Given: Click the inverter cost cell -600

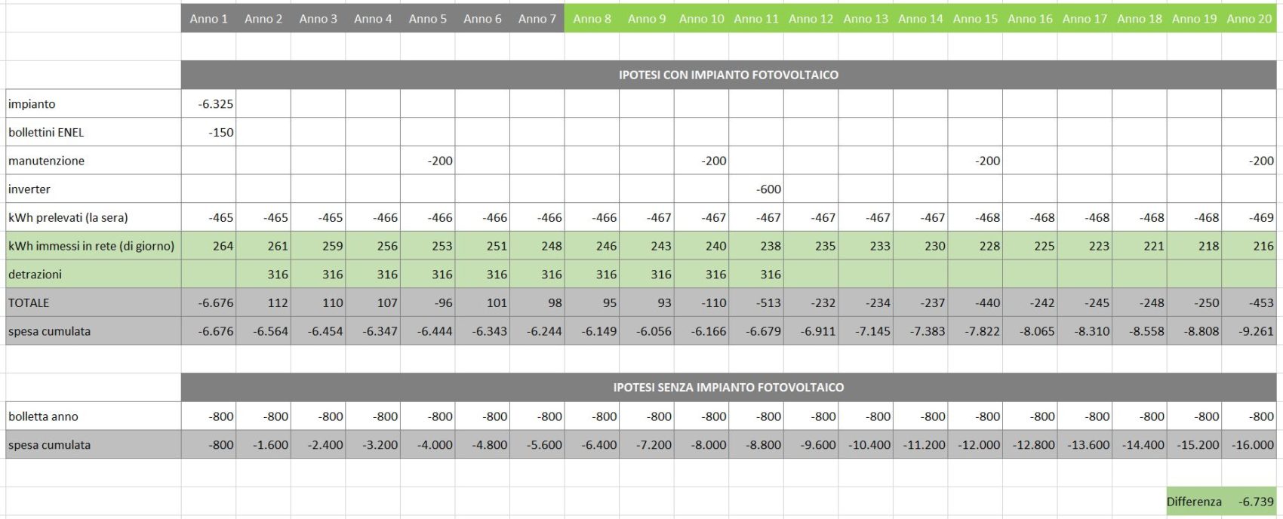Looking at the screenshot, I should (x=756, y=189).
